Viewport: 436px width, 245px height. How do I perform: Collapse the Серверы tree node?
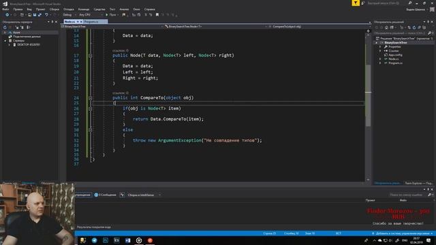pyautogui.click(x=5, y=41)
